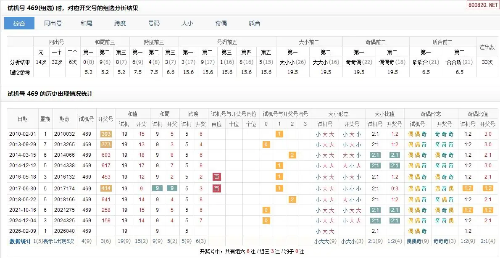The height and width of the screenshot is (258, 500).
Task: Click the orange 373 winning number badge
Action: click(x=106, y=145)
